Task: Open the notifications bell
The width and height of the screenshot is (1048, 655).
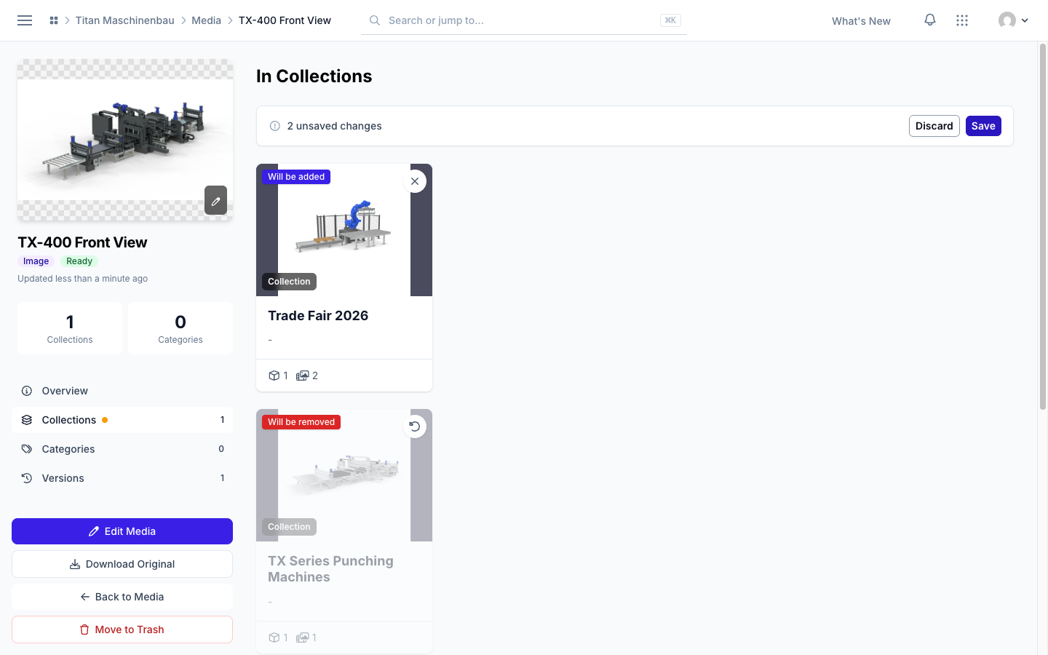Action: 930,20
